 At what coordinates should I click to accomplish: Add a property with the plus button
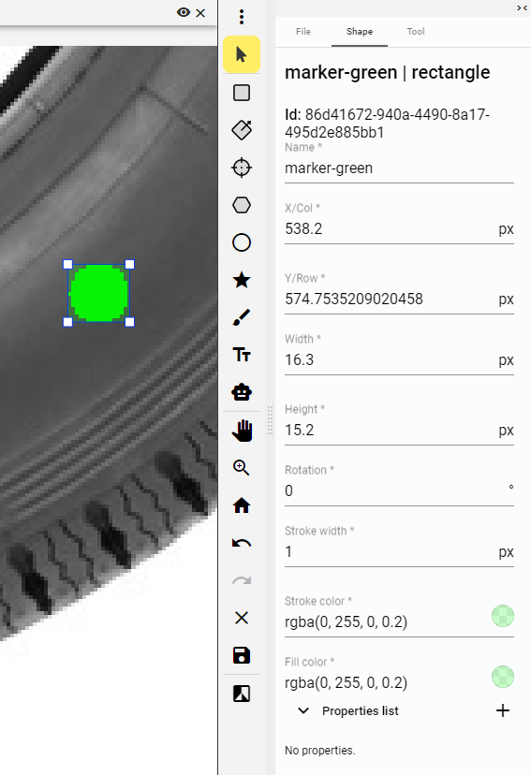(x=503, y=710)
